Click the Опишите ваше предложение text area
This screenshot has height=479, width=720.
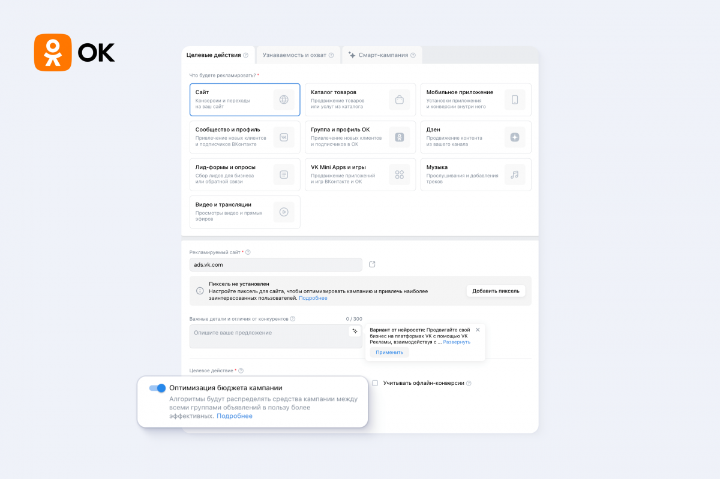tap(275, 336)
